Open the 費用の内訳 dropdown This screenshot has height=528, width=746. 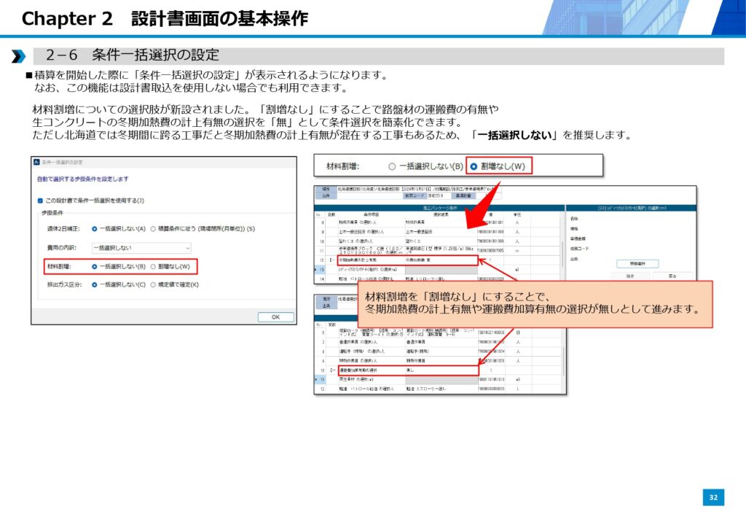pyautogui.click(x=141, y=248)
